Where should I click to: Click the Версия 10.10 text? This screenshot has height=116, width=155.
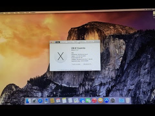click(75, 50)
